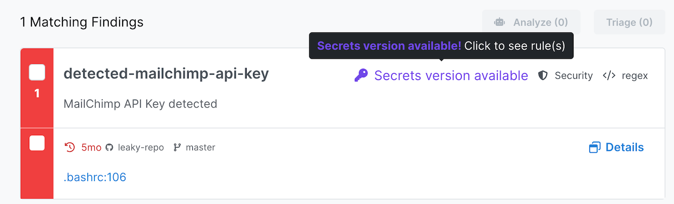Screen dimensions: 674x204
Task: Click the findings count "1" badge
Action: click(x=37, y=93)
